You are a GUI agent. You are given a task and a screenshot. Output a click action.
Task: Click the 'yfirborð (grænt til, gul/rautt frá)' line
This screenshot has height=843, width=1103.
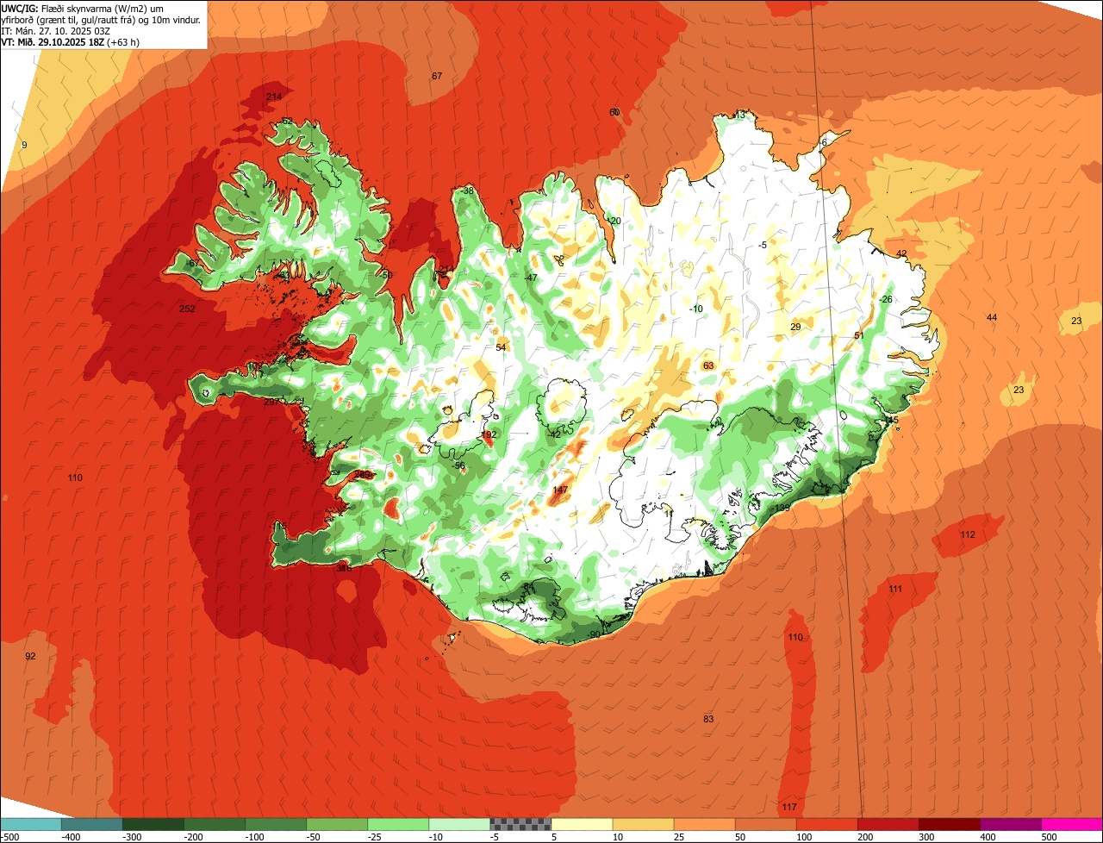101,19
